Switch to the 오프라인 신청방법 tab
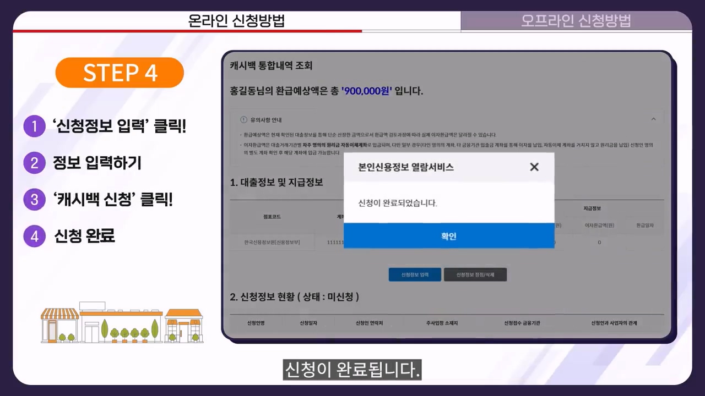Image resolution: width=705 pixels, height=396 pixels. pyautogui.click(x=576, y=21)
